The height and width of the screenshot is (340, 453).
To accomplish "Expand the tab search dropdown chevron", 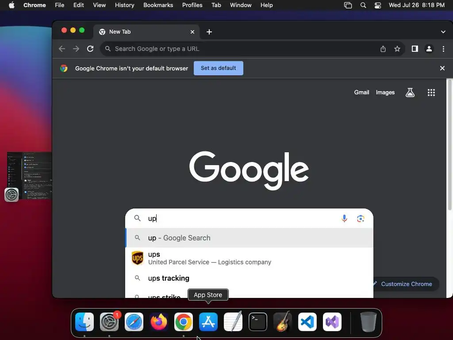I will point(443,32).
